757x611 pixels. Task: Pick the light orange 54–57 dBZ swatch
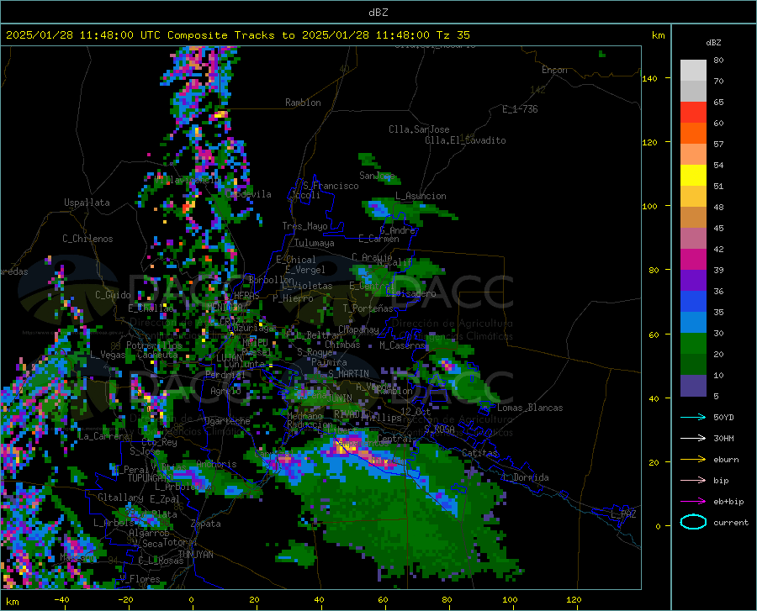693,155
